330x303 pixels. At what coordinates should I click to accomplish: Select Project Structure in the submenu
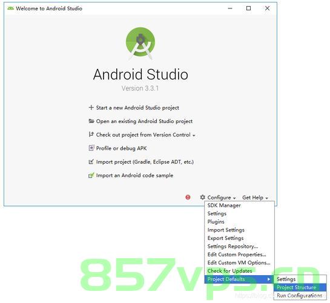(300, 287)
